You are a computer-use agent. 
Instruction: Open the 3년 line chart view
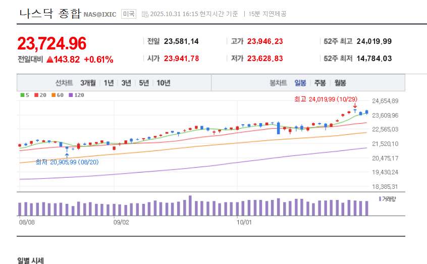click(x=126, y=83)
